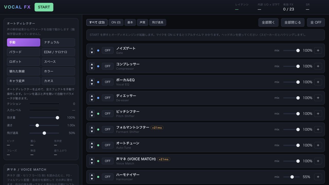
Task: Select the ロボット scene preset
Action: 24,62
